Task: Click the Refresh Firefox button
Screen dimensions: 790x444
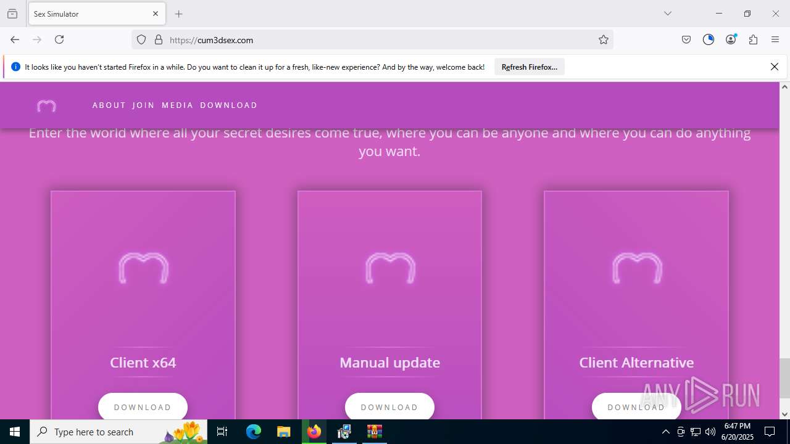Action: point(530,67)
